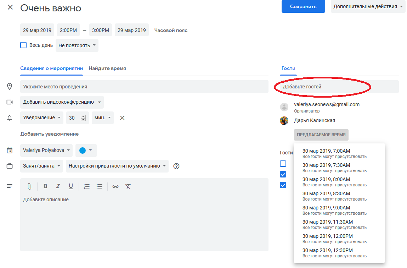Click the insert link icon

(115, 186)
